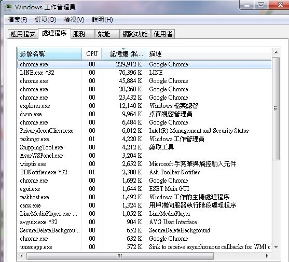Maximize the Task Manager window
289x262 pixels.
pos(261,5)
